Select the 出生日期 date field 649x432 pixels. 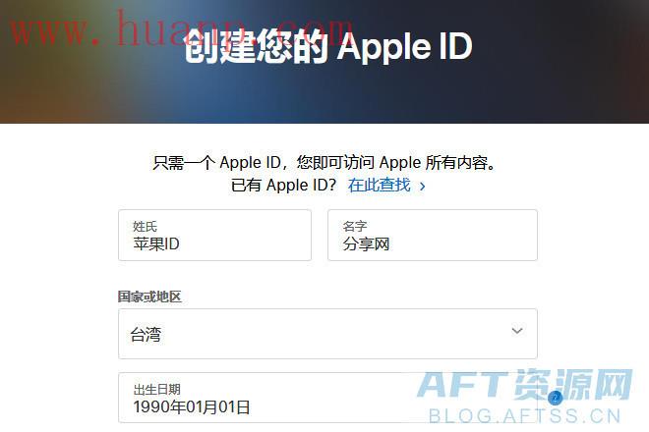point(327,398)
